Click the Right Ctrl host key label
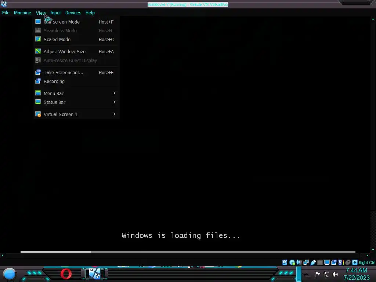Image resolution: width=376 pixels, height=282 pixels. [367, 263]
